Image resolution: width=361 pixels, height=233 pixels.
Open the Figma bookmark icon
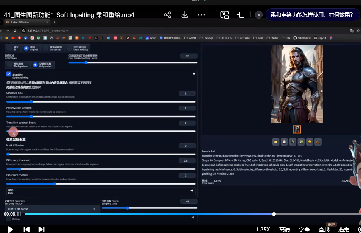331,38
